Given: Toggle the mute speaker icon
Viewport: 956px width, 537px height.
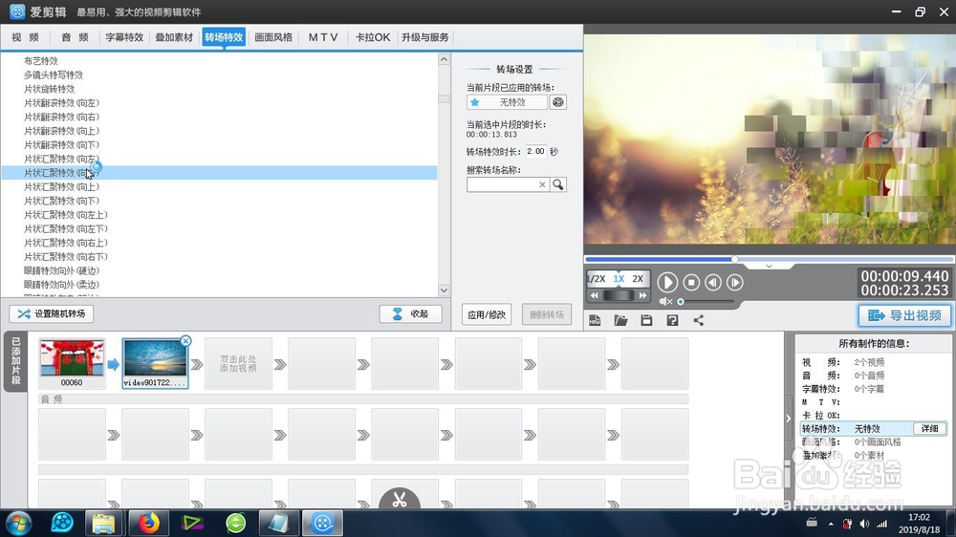Looking at the screenshot, I should tap(665, 301).
